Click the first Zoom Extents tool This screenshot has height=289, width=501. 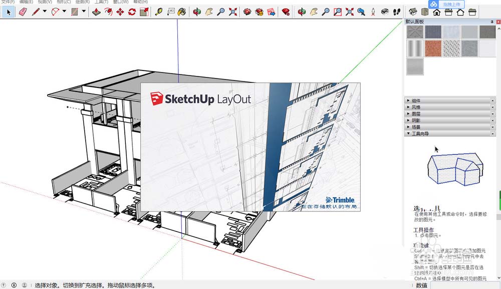[x=233, y=12]
